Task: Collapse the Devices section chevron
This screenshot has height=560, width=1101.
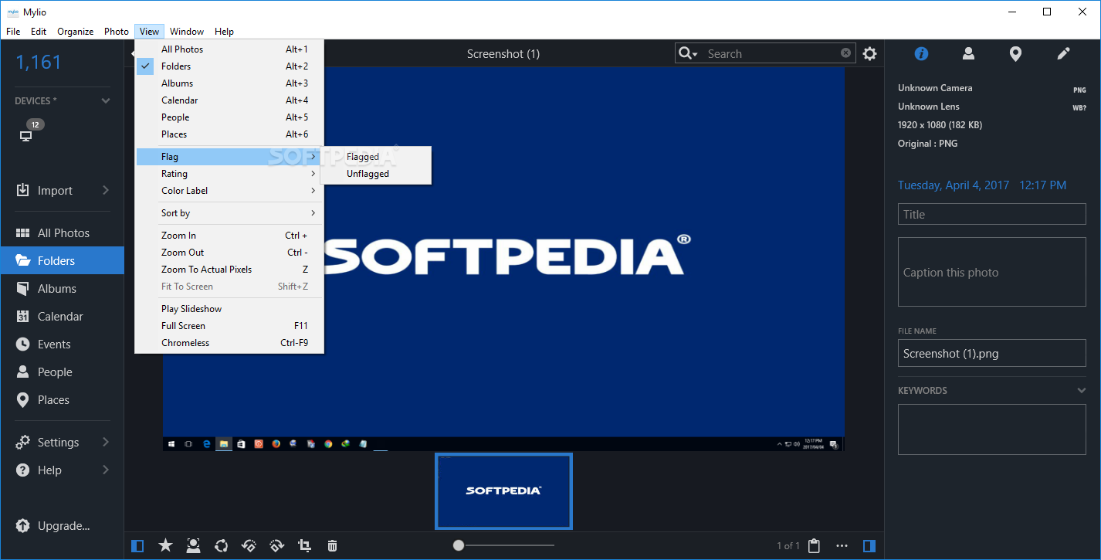Action: [106, 101]
